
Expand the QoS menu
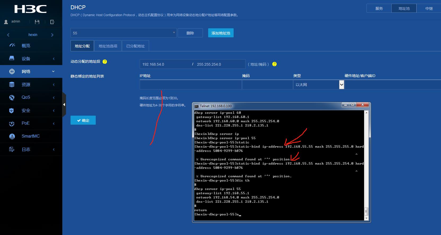click(x=54, y=98)
